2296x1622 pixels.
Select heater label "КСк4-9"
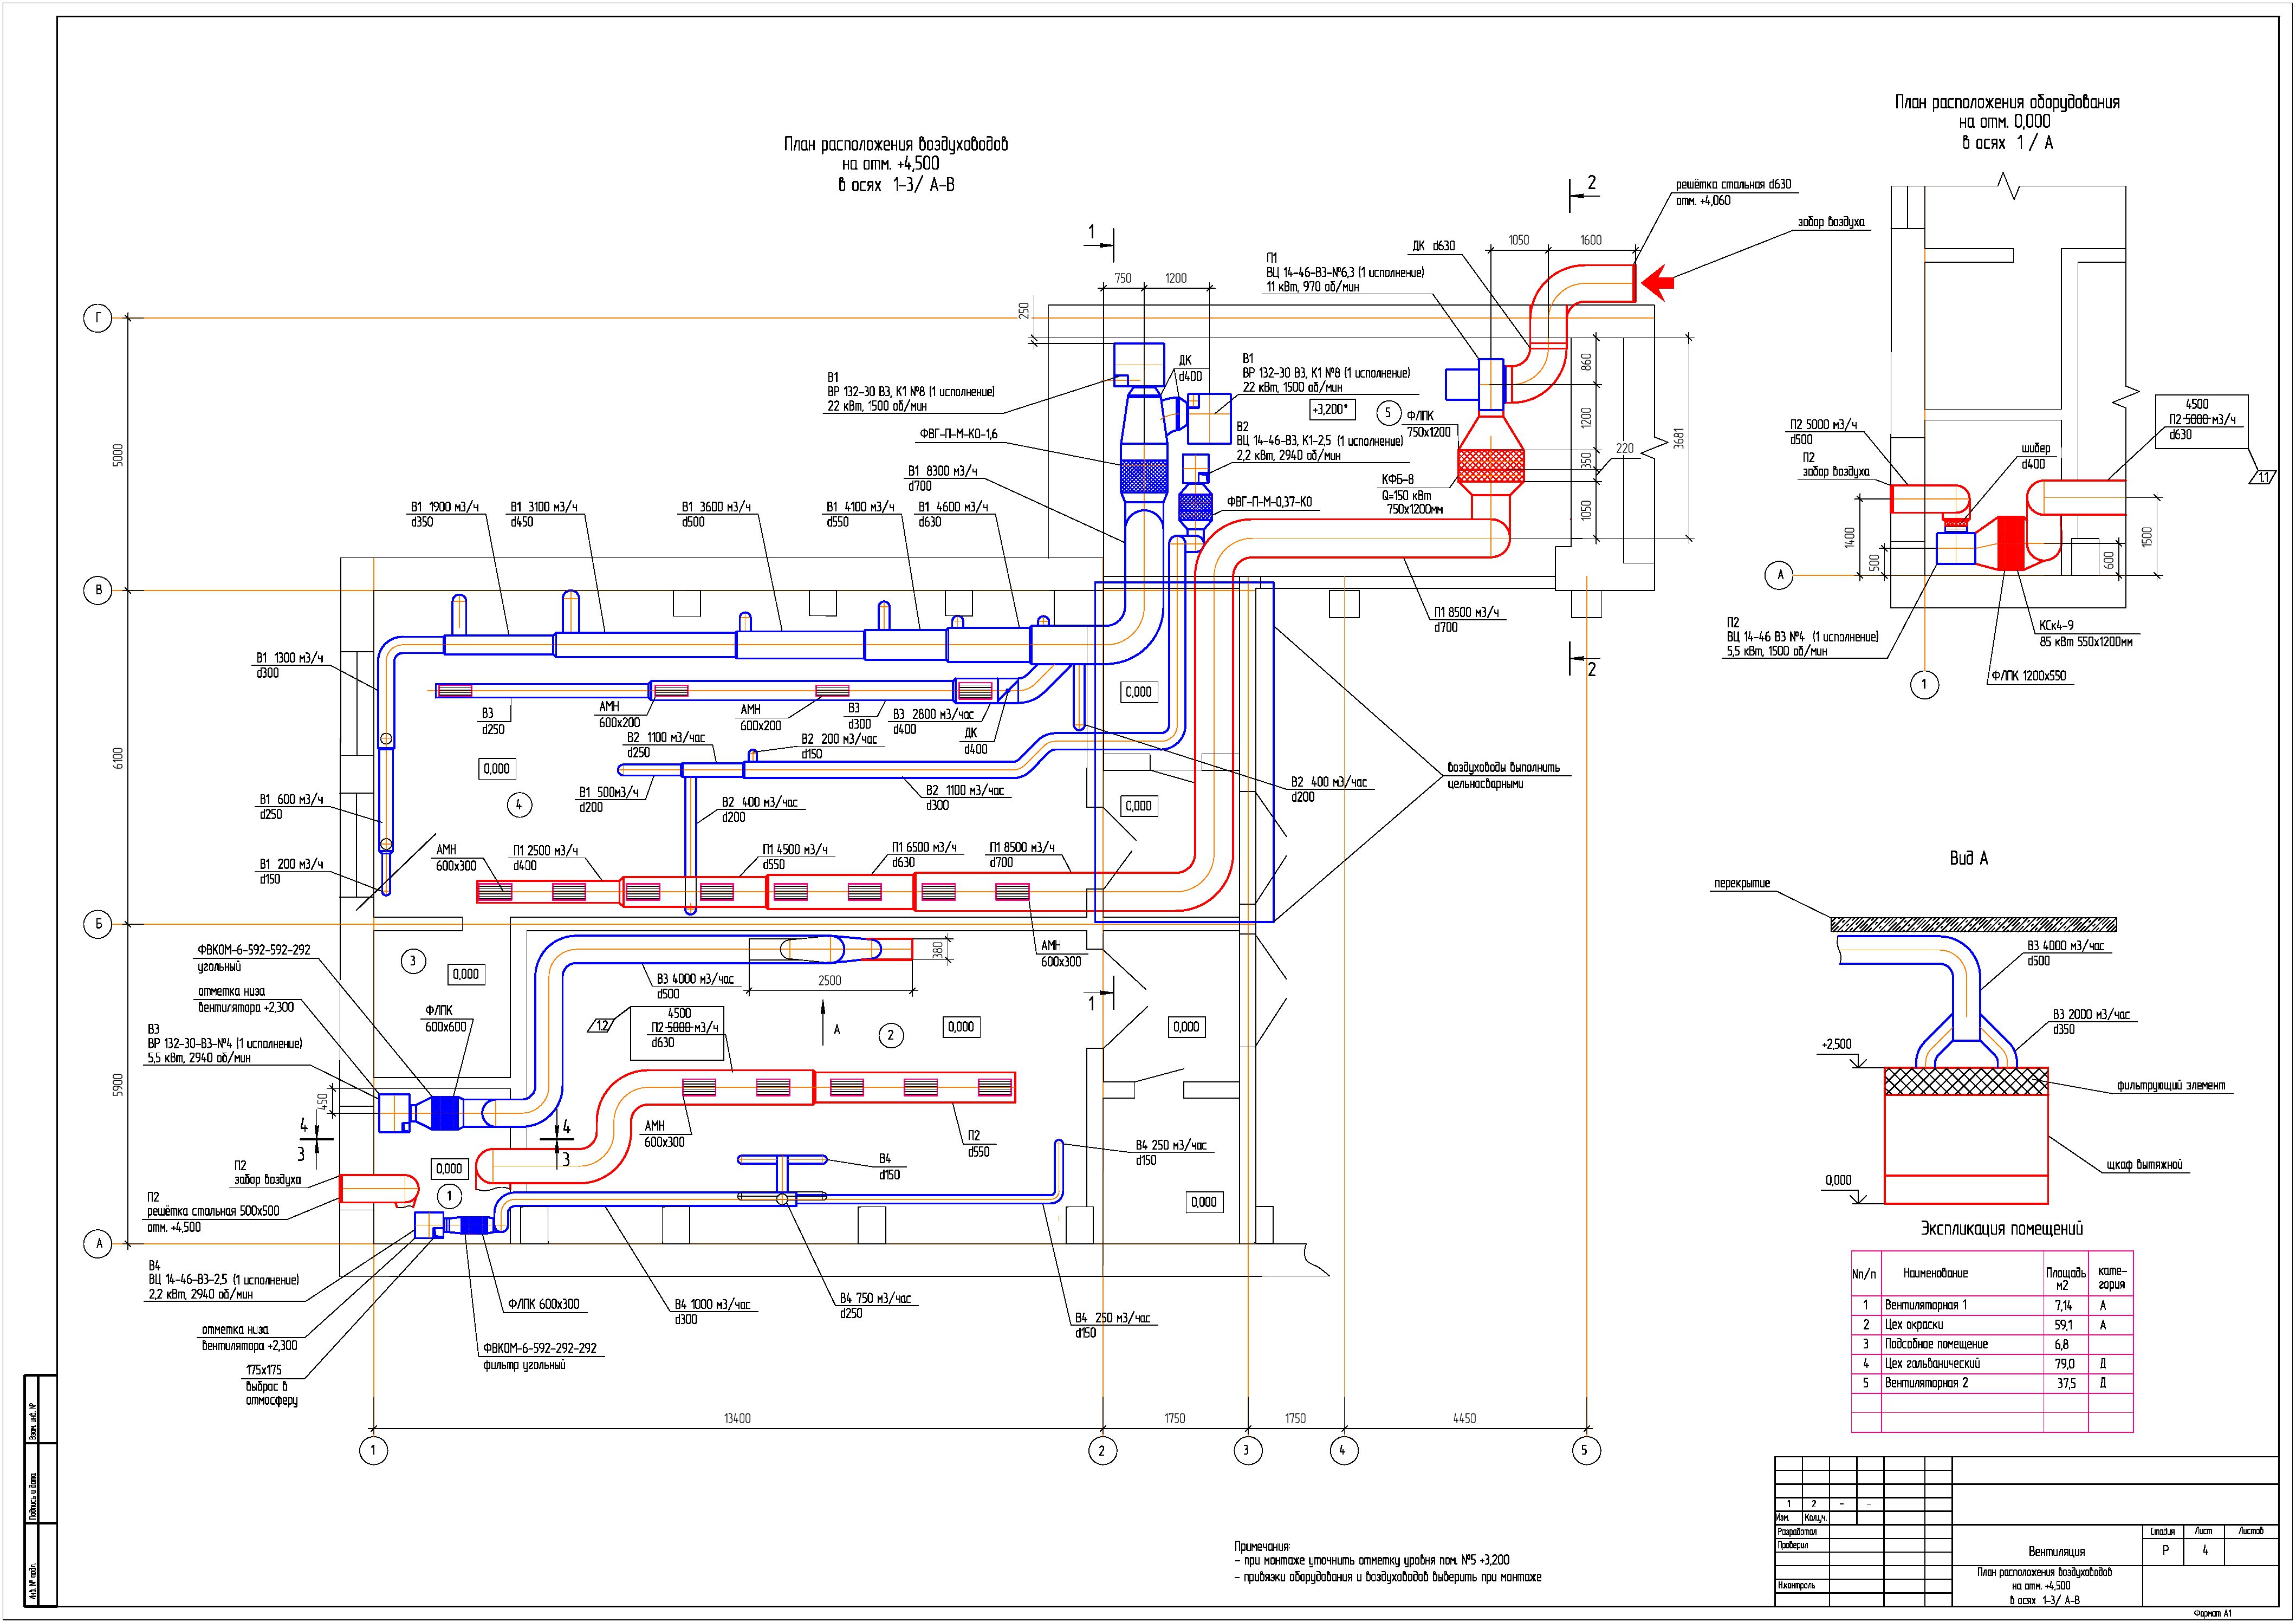[2057, 626]
